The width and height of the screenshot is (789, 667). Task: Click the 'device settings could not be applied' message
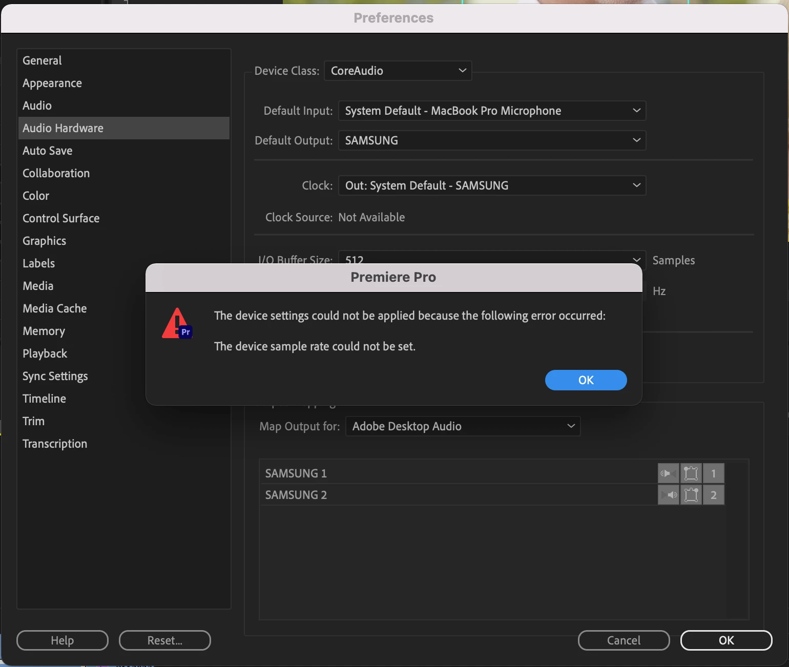[x=410, y=316]
